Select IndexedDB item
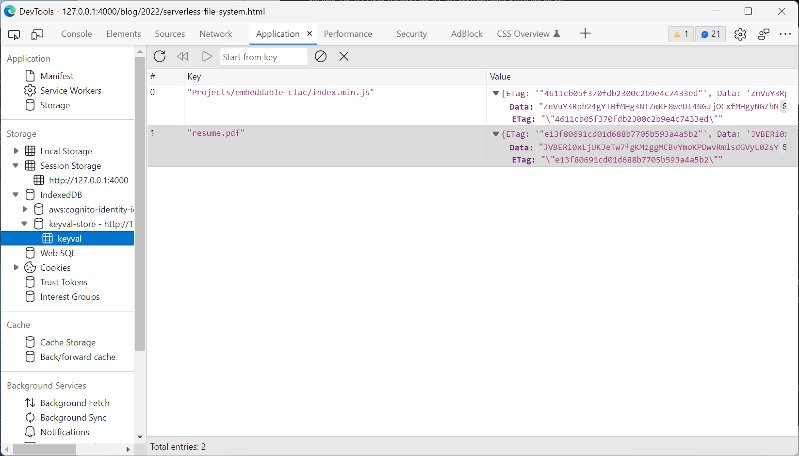Screen dimensions: 799x456 pos(61,195)
